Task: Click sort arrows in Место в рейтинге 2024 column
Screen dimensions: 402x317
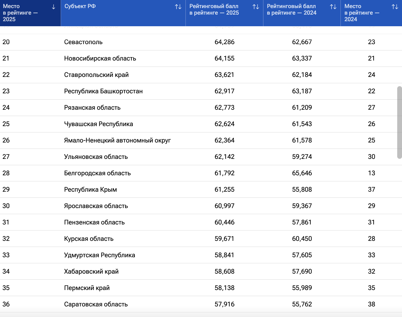Action: (395, 7)
